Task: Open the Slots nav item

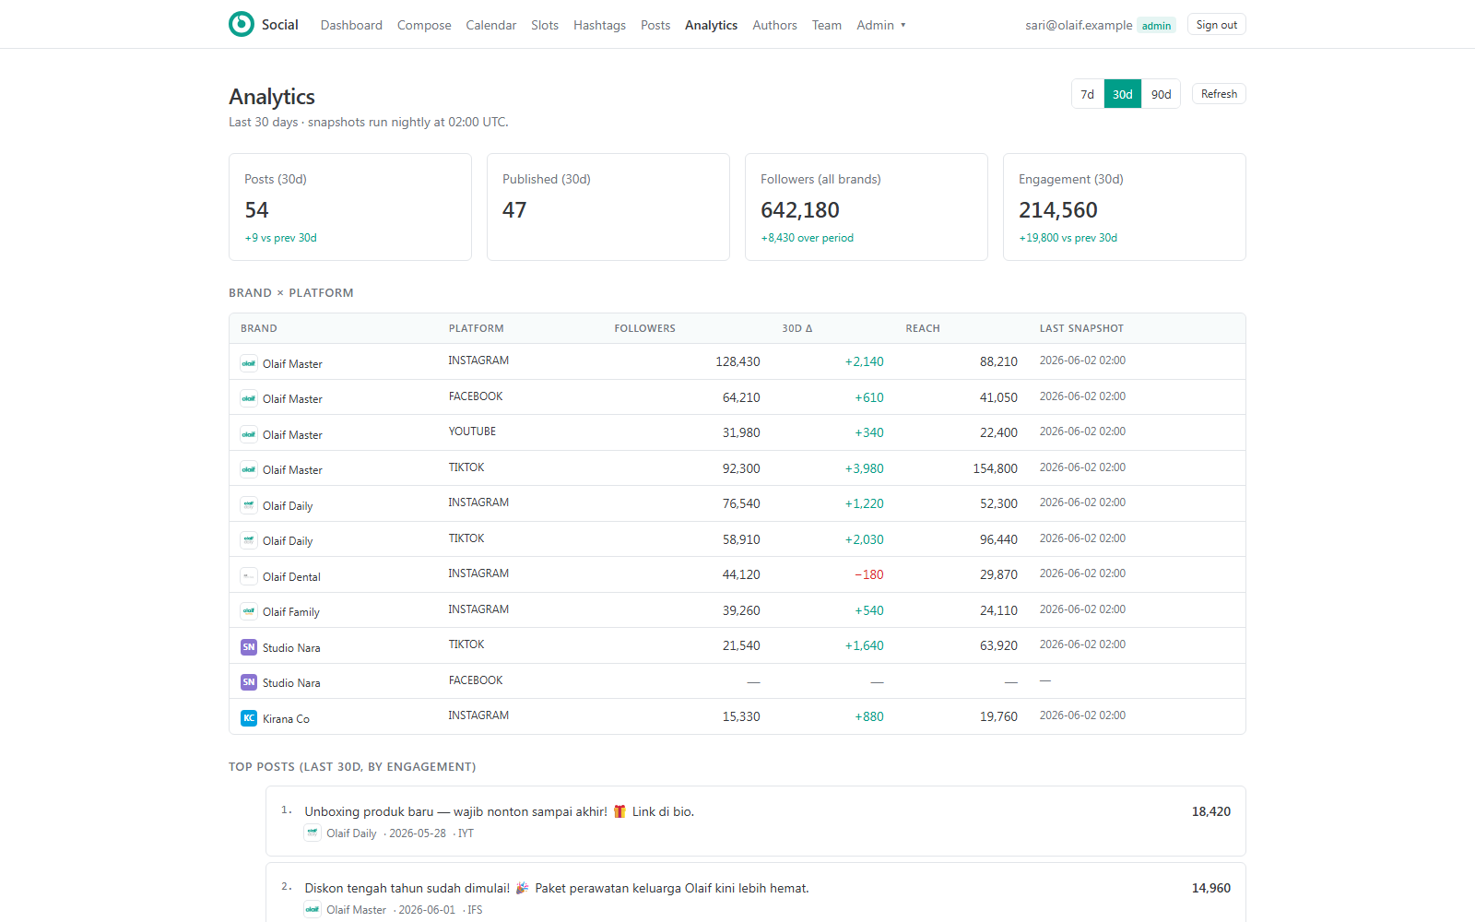Action: tap(545, 25)
